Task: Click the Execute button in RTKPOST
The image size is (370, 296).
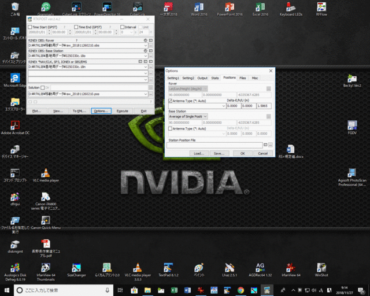Action: (122, 111)
